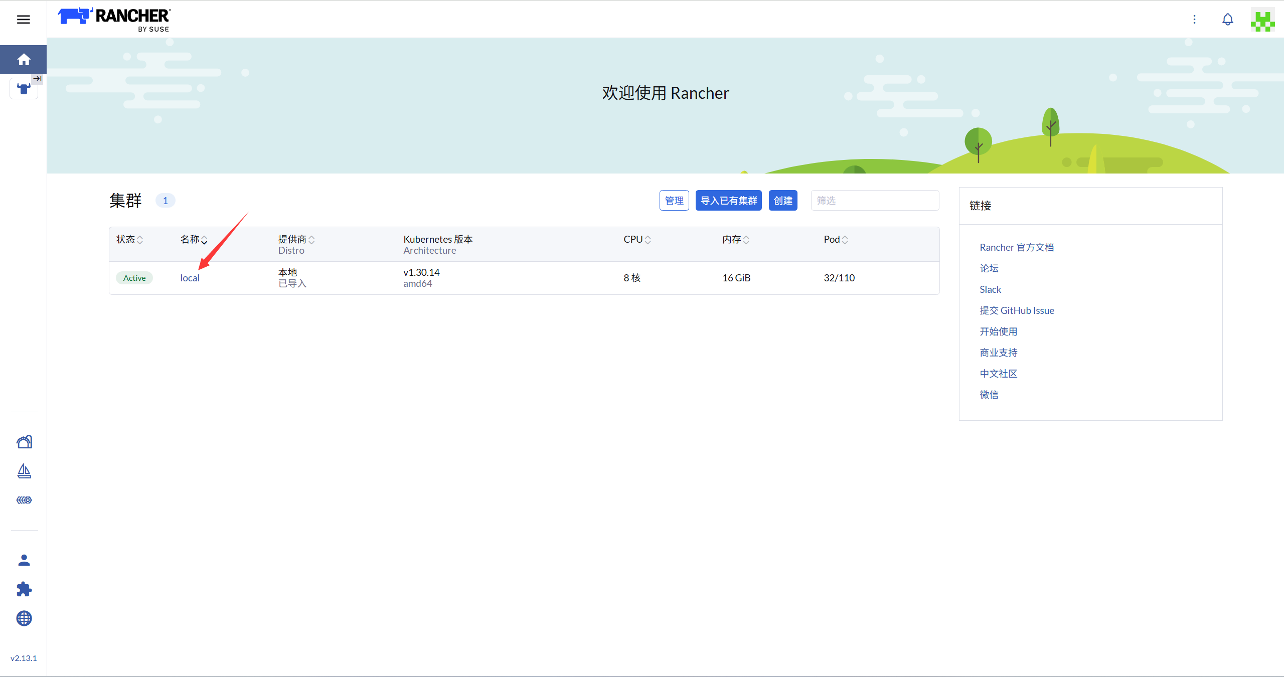Open the local cluster bull icon
The image size is (1284, 677).
[24, 89]
